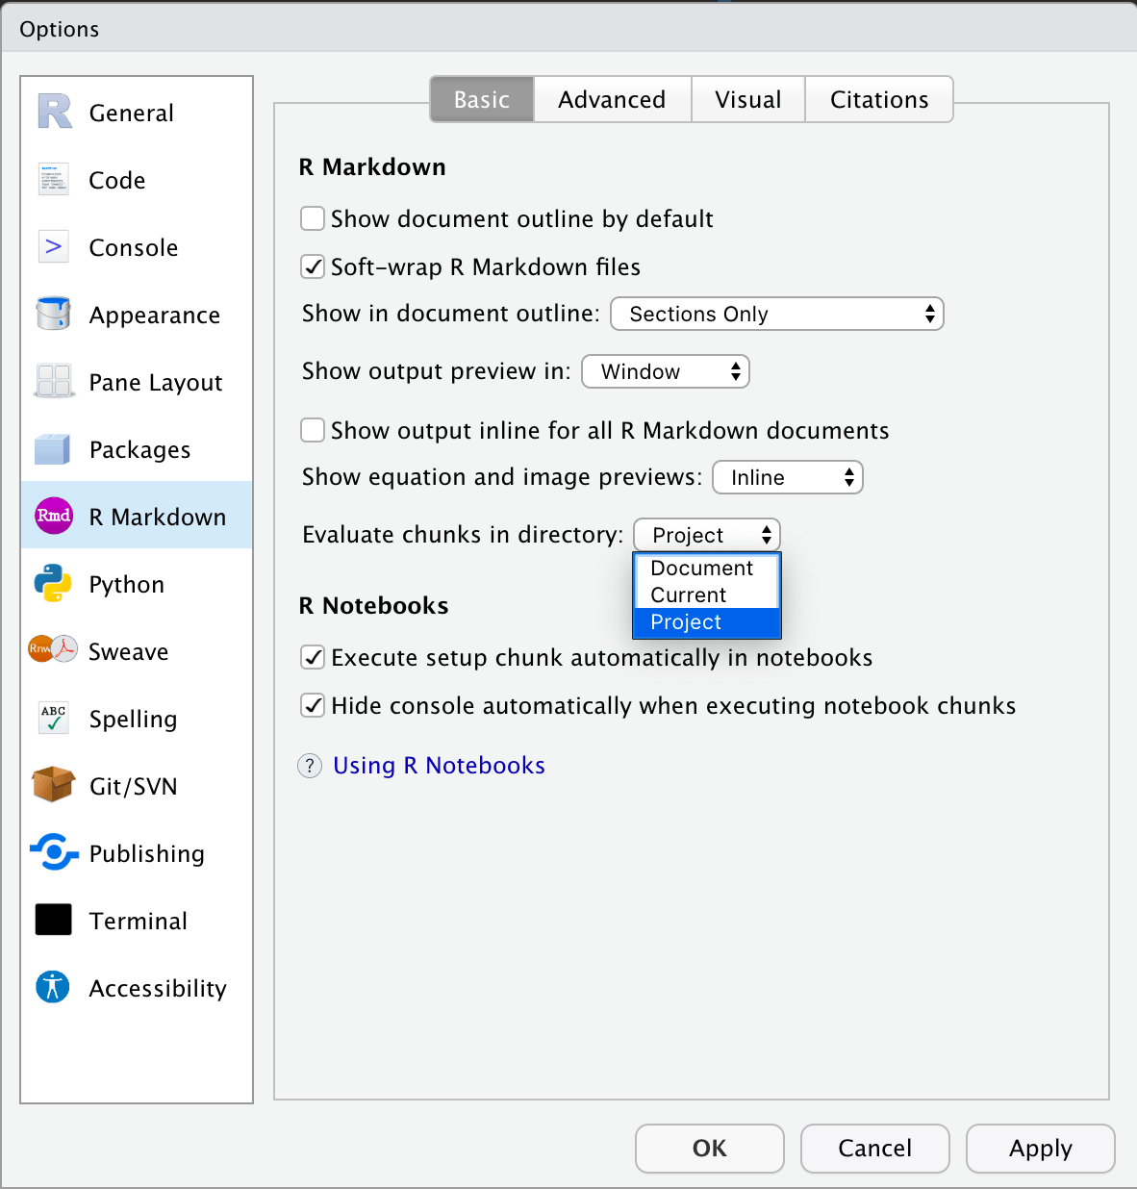
Task: Open the Sections Only outline dropdown
Action: (x=777, y=314)
